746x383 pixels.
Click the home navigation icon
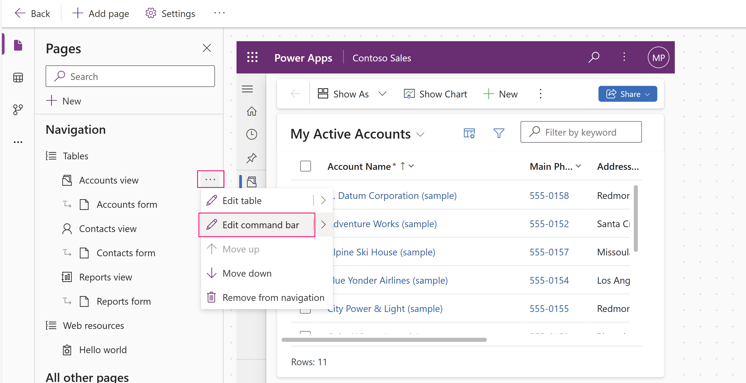tap(252, 111)
